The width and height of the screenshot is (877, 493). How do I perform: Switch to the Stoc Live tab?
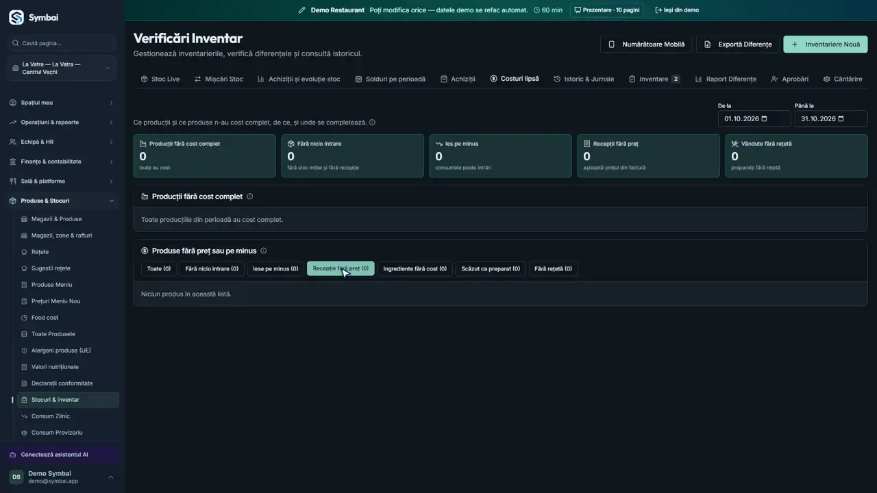(160, 79)
